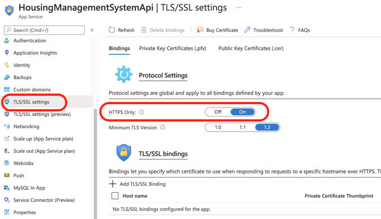Click the Search (Cmd+/) input field
The image size is (381, 219).
[x=44, y=30]
